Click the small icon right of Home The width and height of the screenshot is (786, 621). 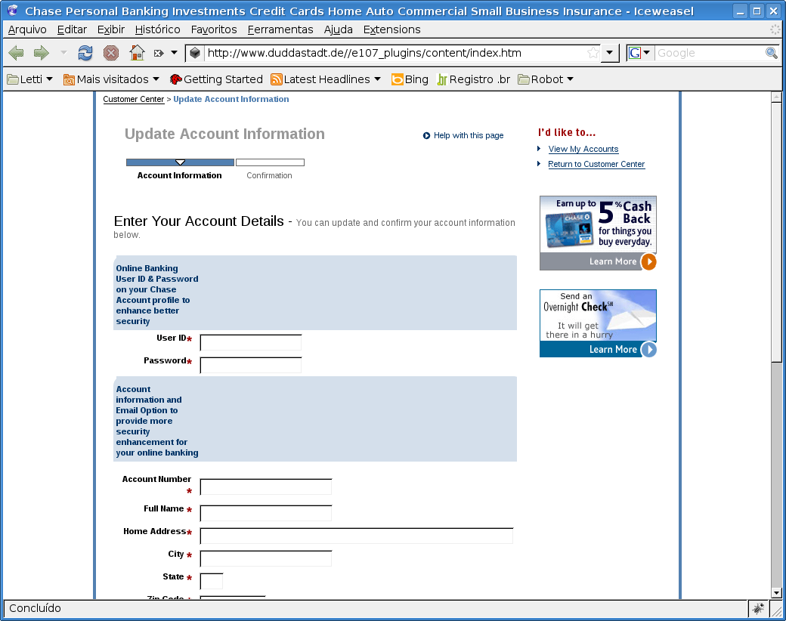coord(159,53)
